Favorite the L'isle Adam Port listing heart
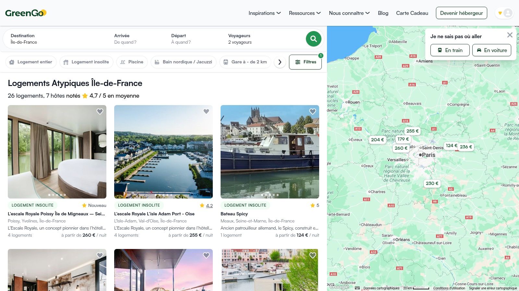The width and height of the screenshot is (519, 291). click(x=206, y=112)
